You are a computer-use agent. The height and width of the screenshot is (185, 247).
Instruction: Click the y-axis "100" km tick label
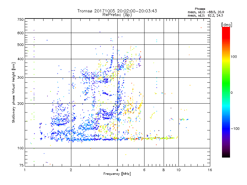[20, 148]
